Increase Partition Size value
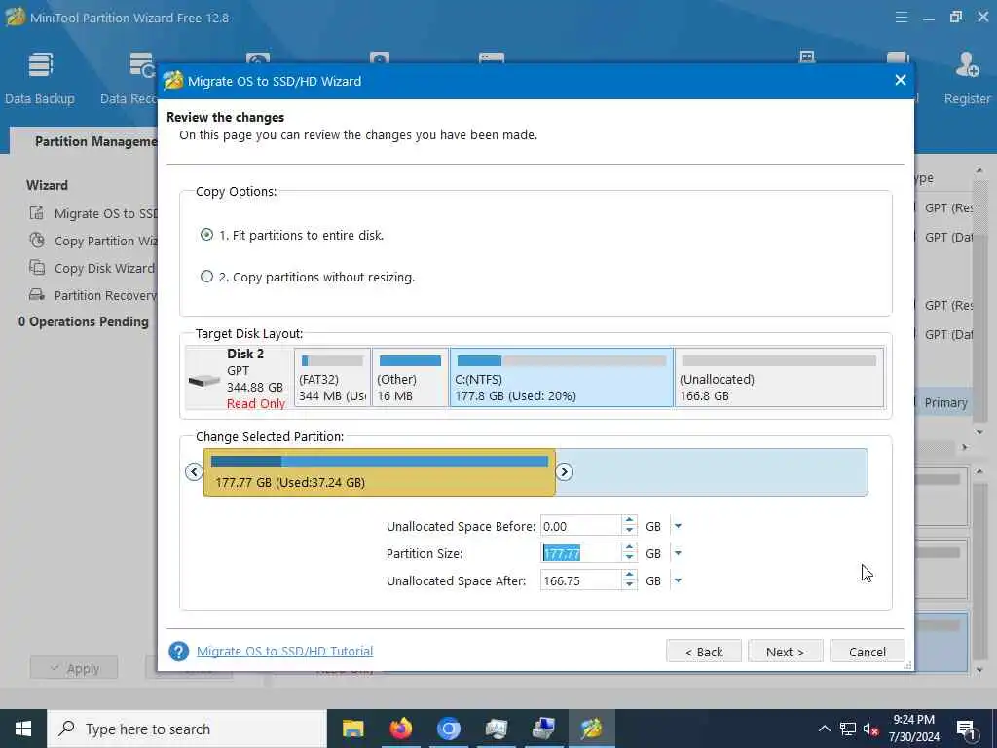997x748 pixels. click(630, 548)
